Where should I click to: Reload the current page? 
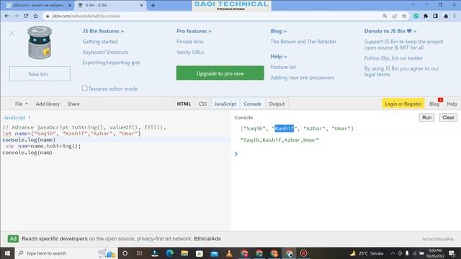26,16
